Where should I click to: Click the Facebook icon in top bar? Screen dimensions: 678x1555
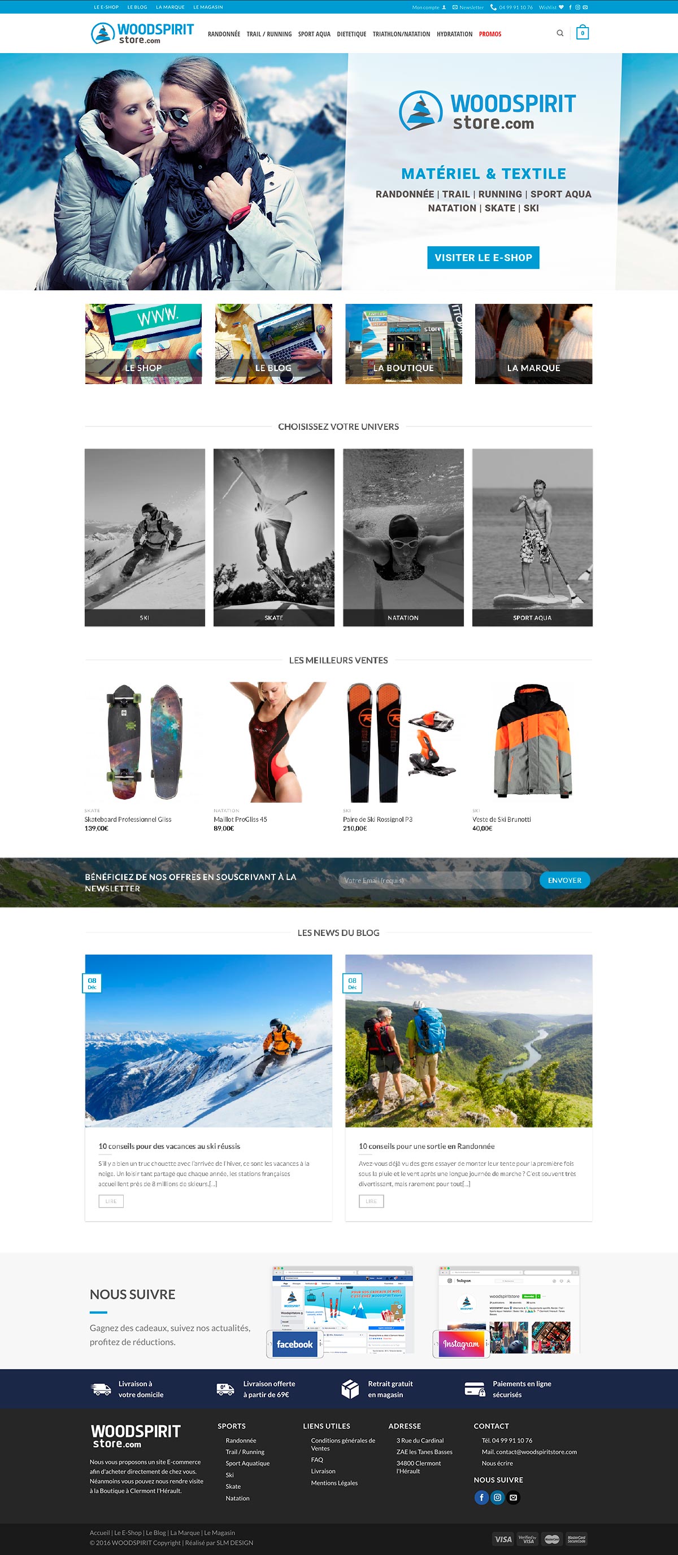pyautogui.click(x=571, y=7)
